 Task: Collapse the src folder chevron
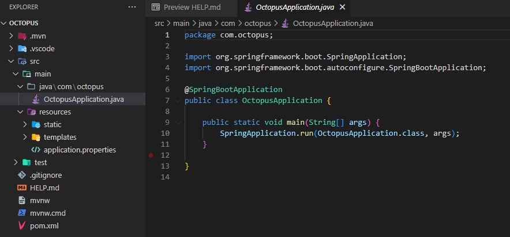pyautogui.click(x=12, y=62)
